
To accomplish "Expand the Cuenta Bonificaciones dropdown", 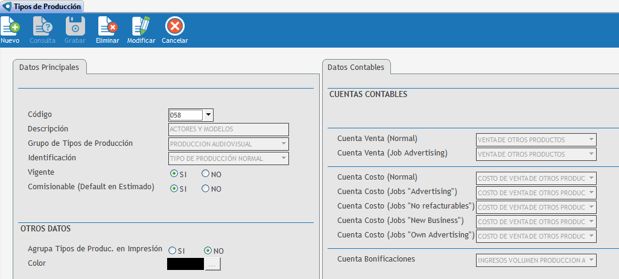I will click(591, 260).
